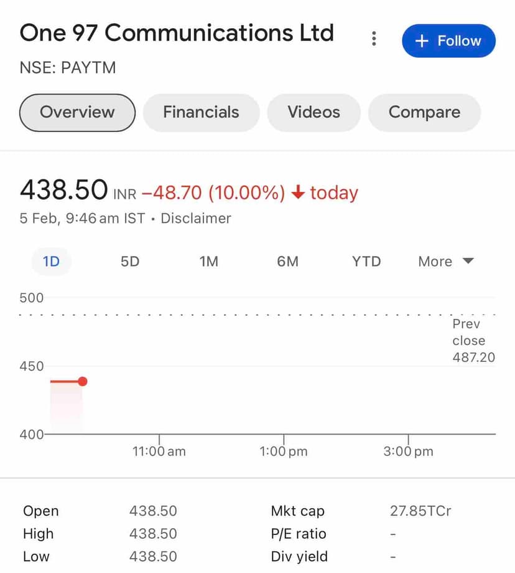Switch to the Overview tab
515x573 pixels.
pyautogui.click(x=77, y=112)
